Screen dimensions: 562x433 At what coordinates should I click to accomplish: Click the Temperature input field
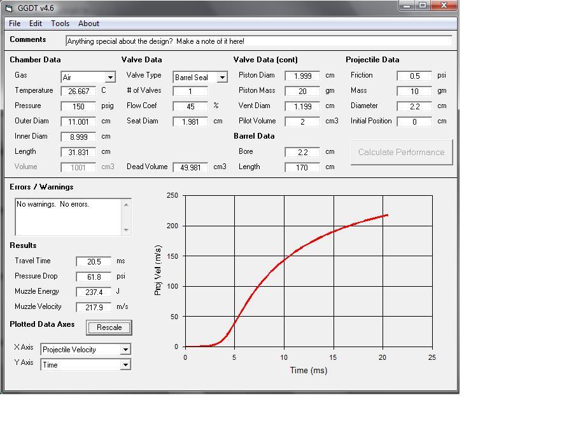78,91
